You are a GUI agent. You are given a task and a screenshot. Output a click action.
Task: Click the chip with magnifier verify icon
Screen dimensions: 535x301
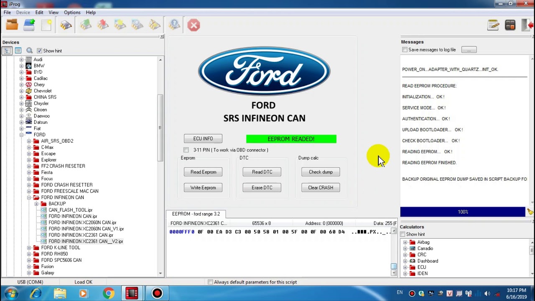(137, 25)
